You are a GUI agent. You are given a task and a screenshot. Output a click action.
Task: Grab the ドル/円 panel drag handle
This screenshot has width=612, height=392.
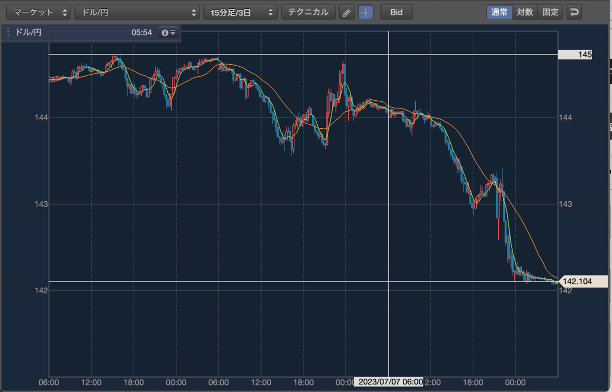click(8, 33)
